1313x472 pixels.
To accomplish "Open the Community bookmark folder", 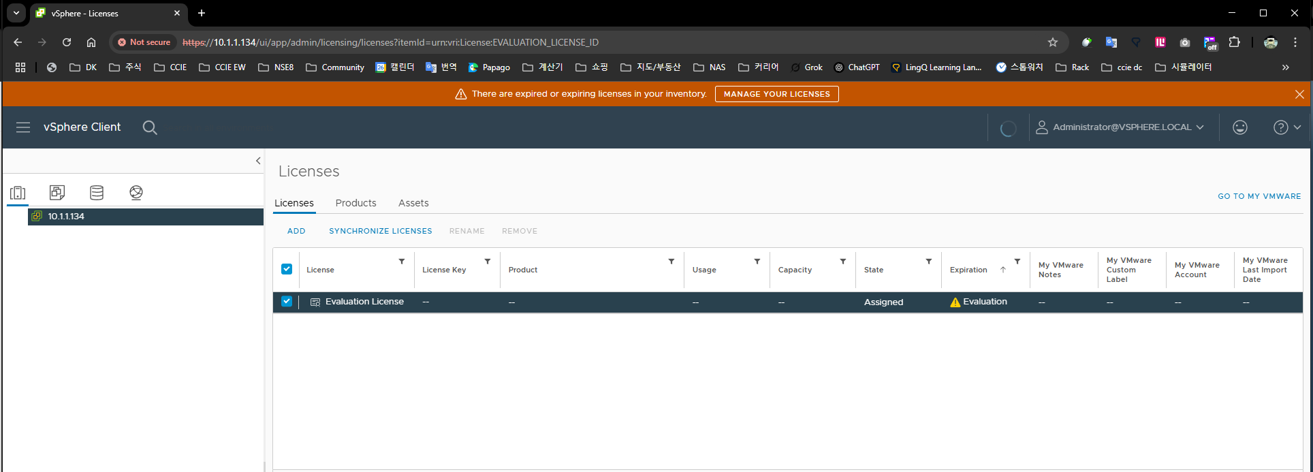I will coord(335,67).
